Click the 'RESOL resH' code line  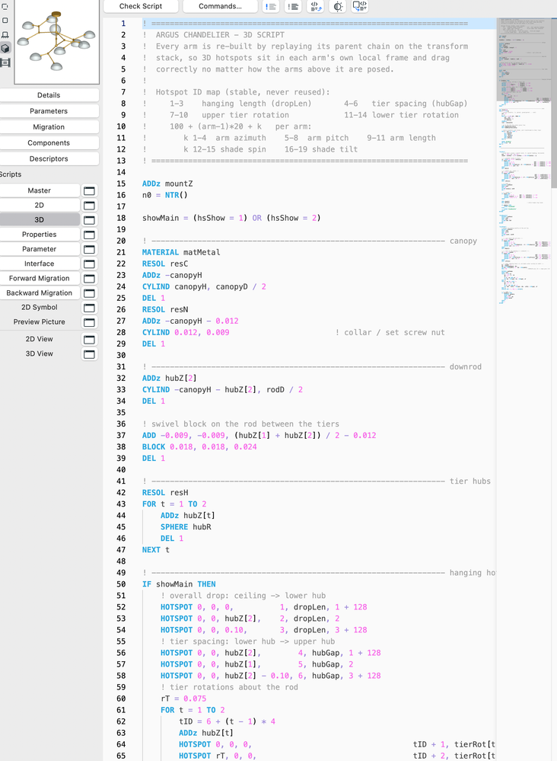click(x=165, y=492)
